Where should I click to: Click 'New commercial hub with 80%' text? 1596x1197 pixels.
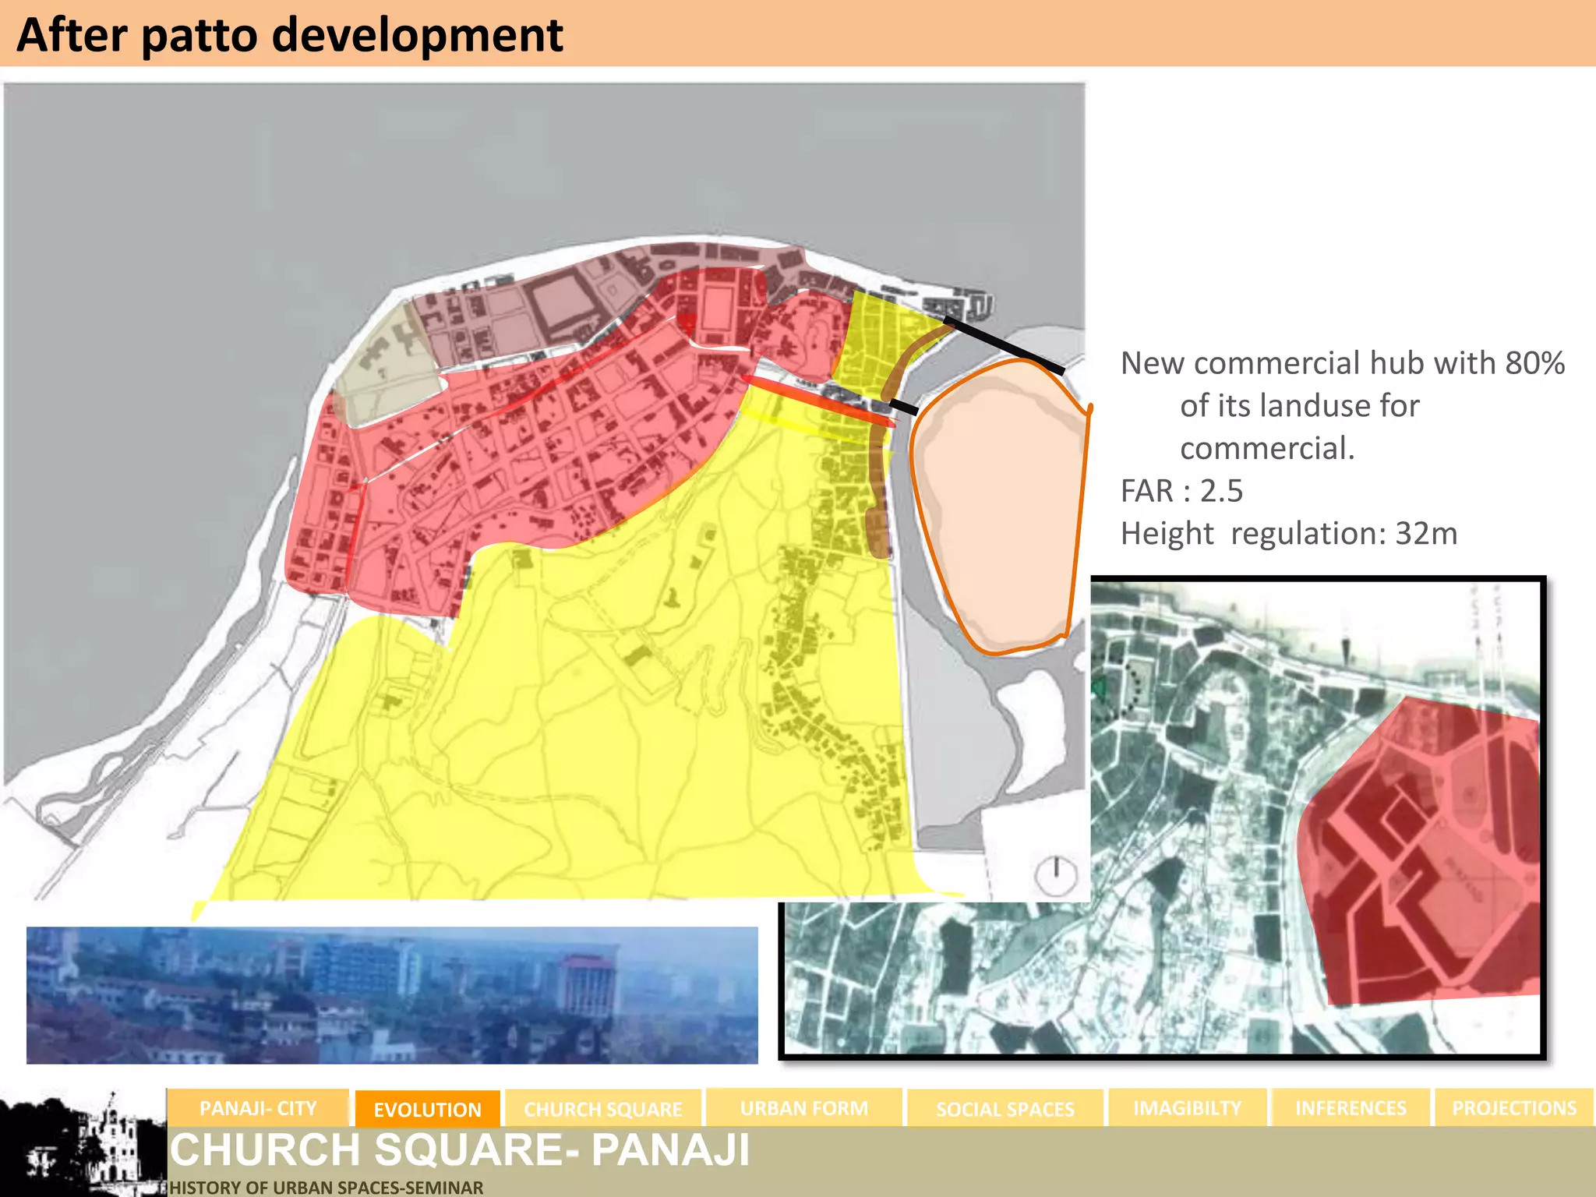pos(1343,363)
